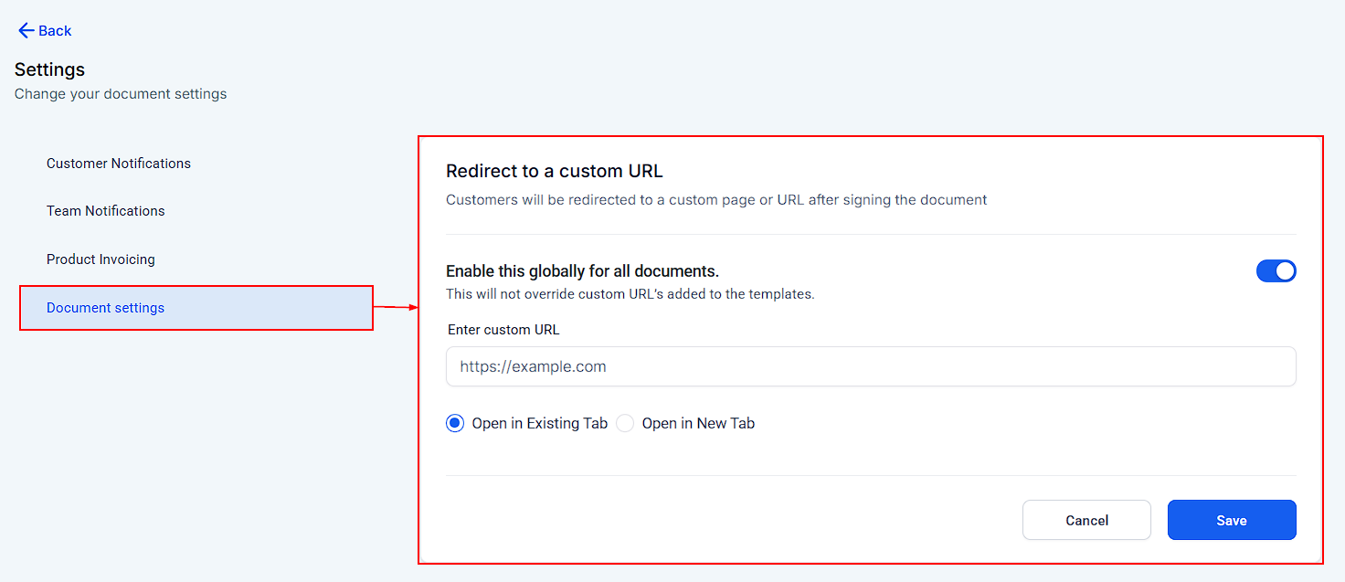Click the Settings page title
The width and height of the screenshot is (1345, 582).
(x=49, y=69)
